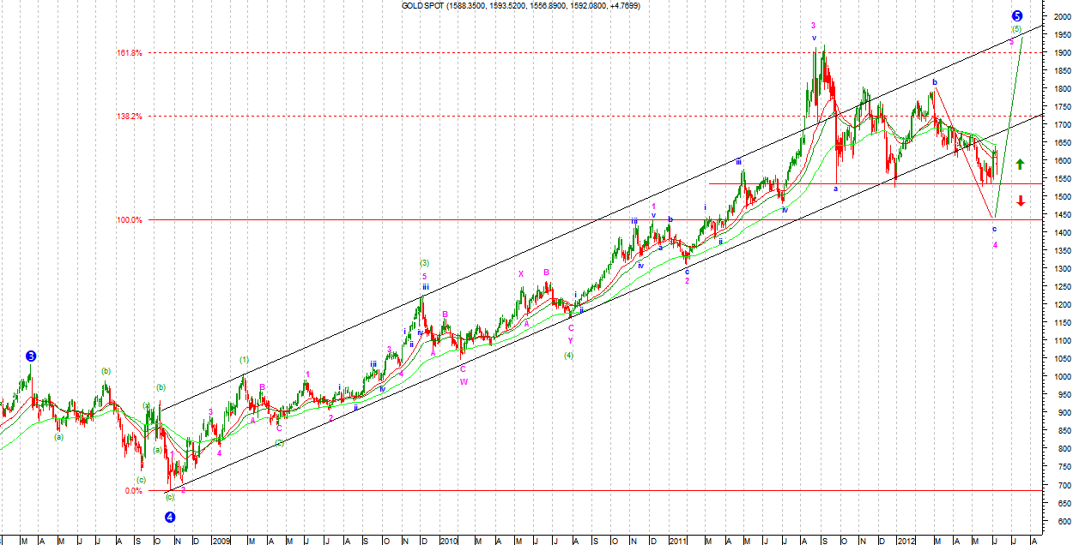Screen dimensions: 1073x545
Task: Select the 0.0% Fibonacci level label
Action: coord(133,491)
